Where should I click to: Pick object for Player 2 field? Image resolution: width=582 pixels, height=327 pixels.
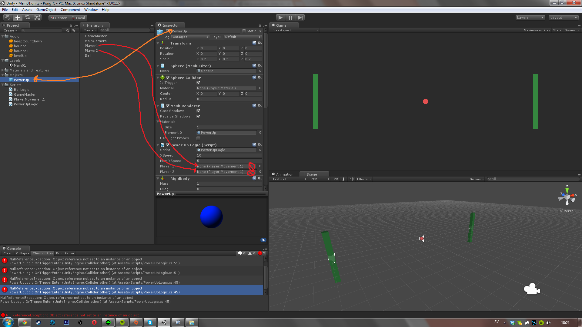pyautogui.click(x=260, y=172)
